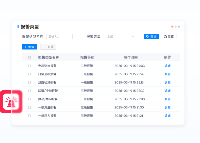Screen dimensions: 200x143
Task: Focus the 报警类型名称 input field
Action: (x=59, y=37)
